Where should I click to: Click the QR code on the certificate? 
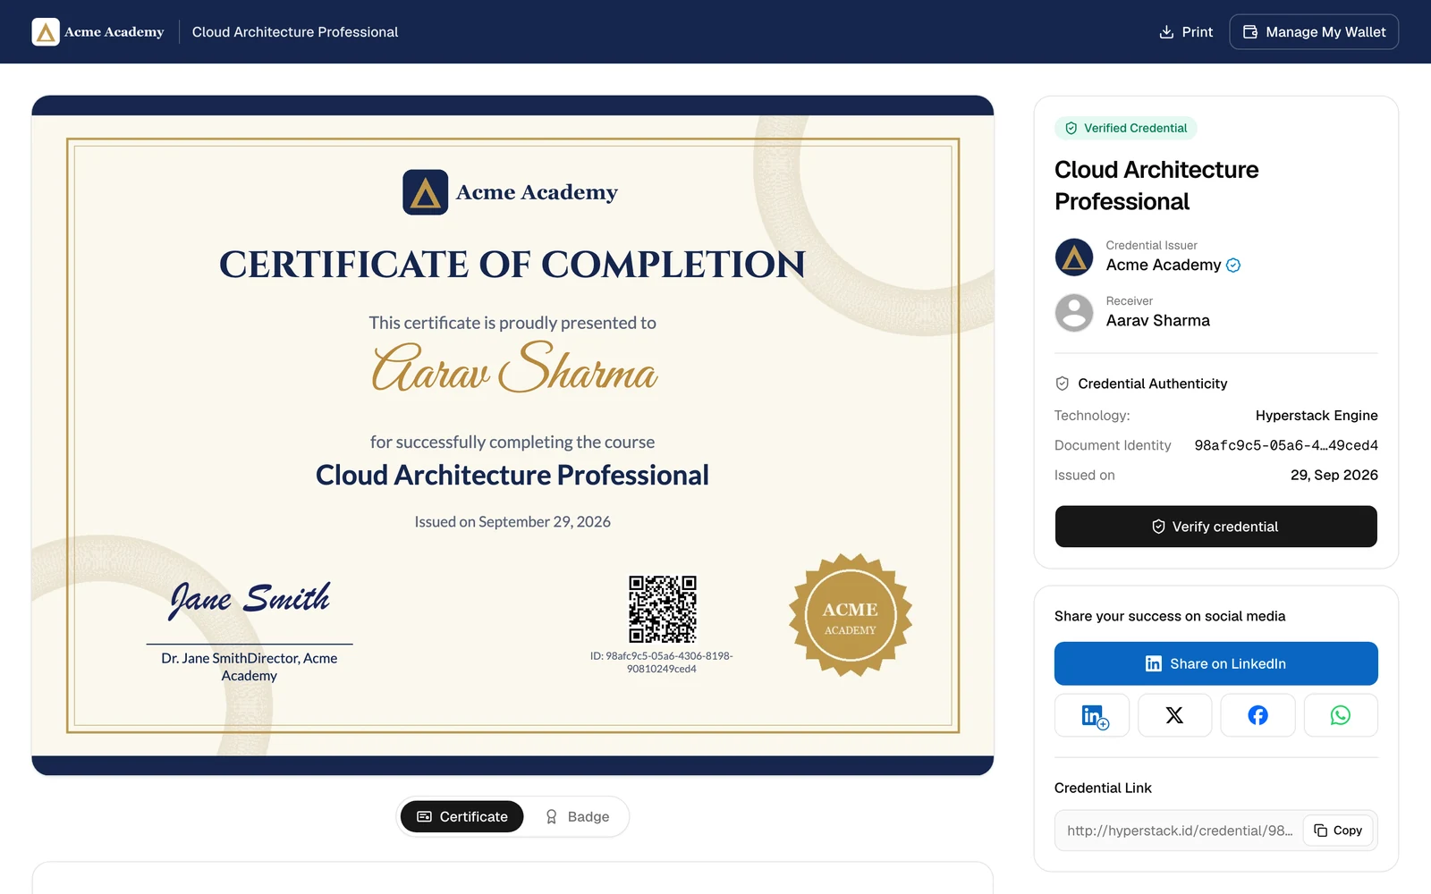[663, 609]
